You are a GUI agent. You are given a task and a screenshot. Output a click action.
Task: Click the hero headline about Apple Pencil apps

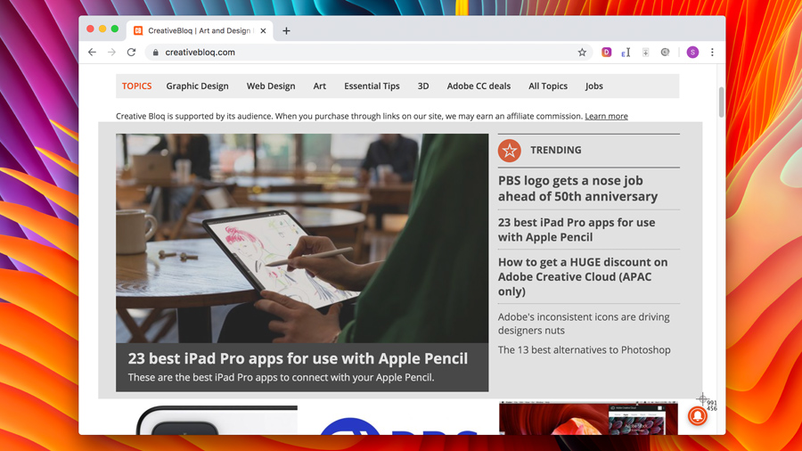(298, 358)
